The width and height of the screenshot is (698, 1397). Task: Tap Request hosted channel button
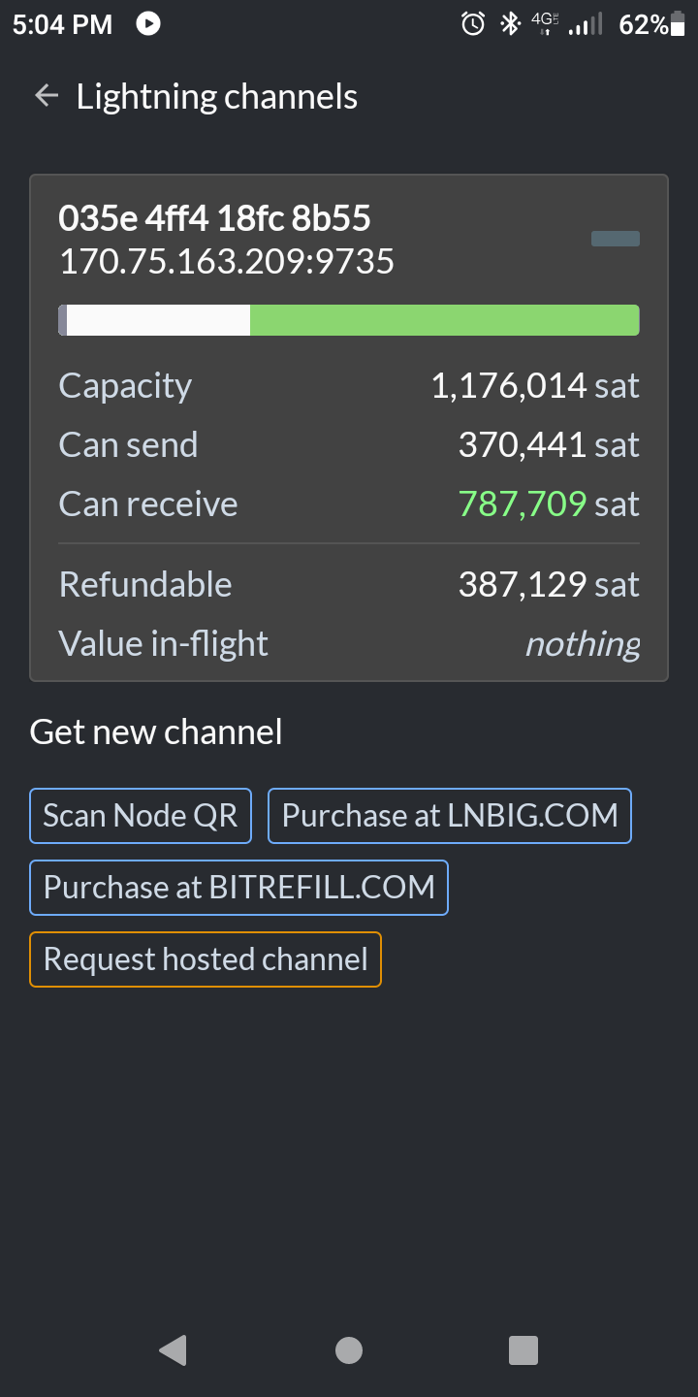click(206, 959)
